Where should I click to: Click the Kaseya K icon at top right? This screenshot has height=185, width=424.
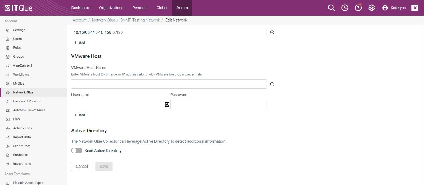pyautogui.click(x=415, y=8)
